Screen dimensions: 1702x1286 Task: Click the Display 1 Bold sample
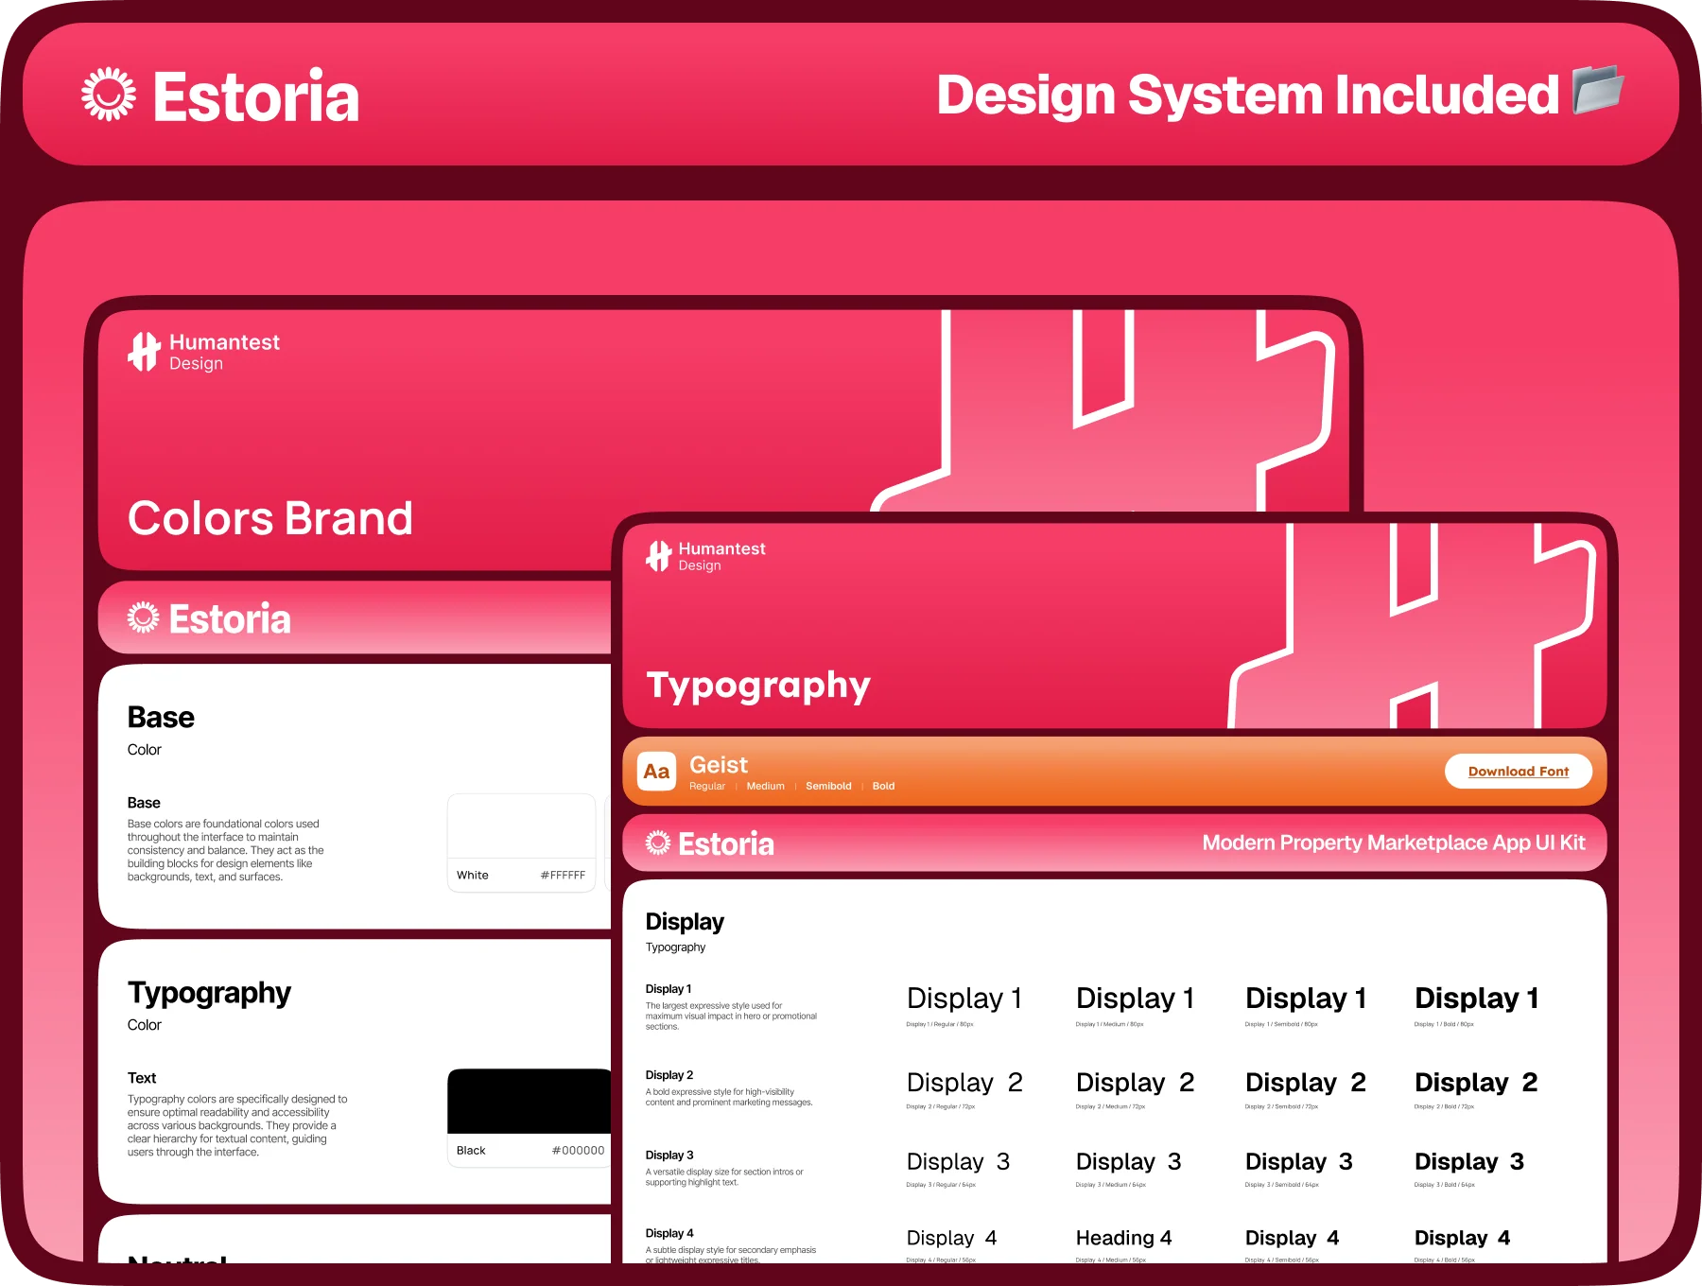1477,999
